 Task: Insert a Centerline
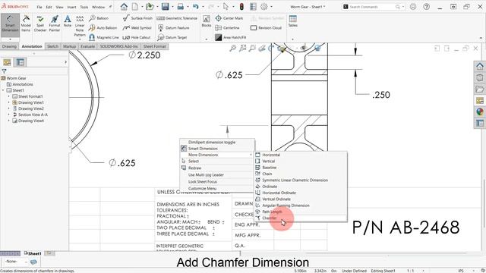tap(227, 28)
